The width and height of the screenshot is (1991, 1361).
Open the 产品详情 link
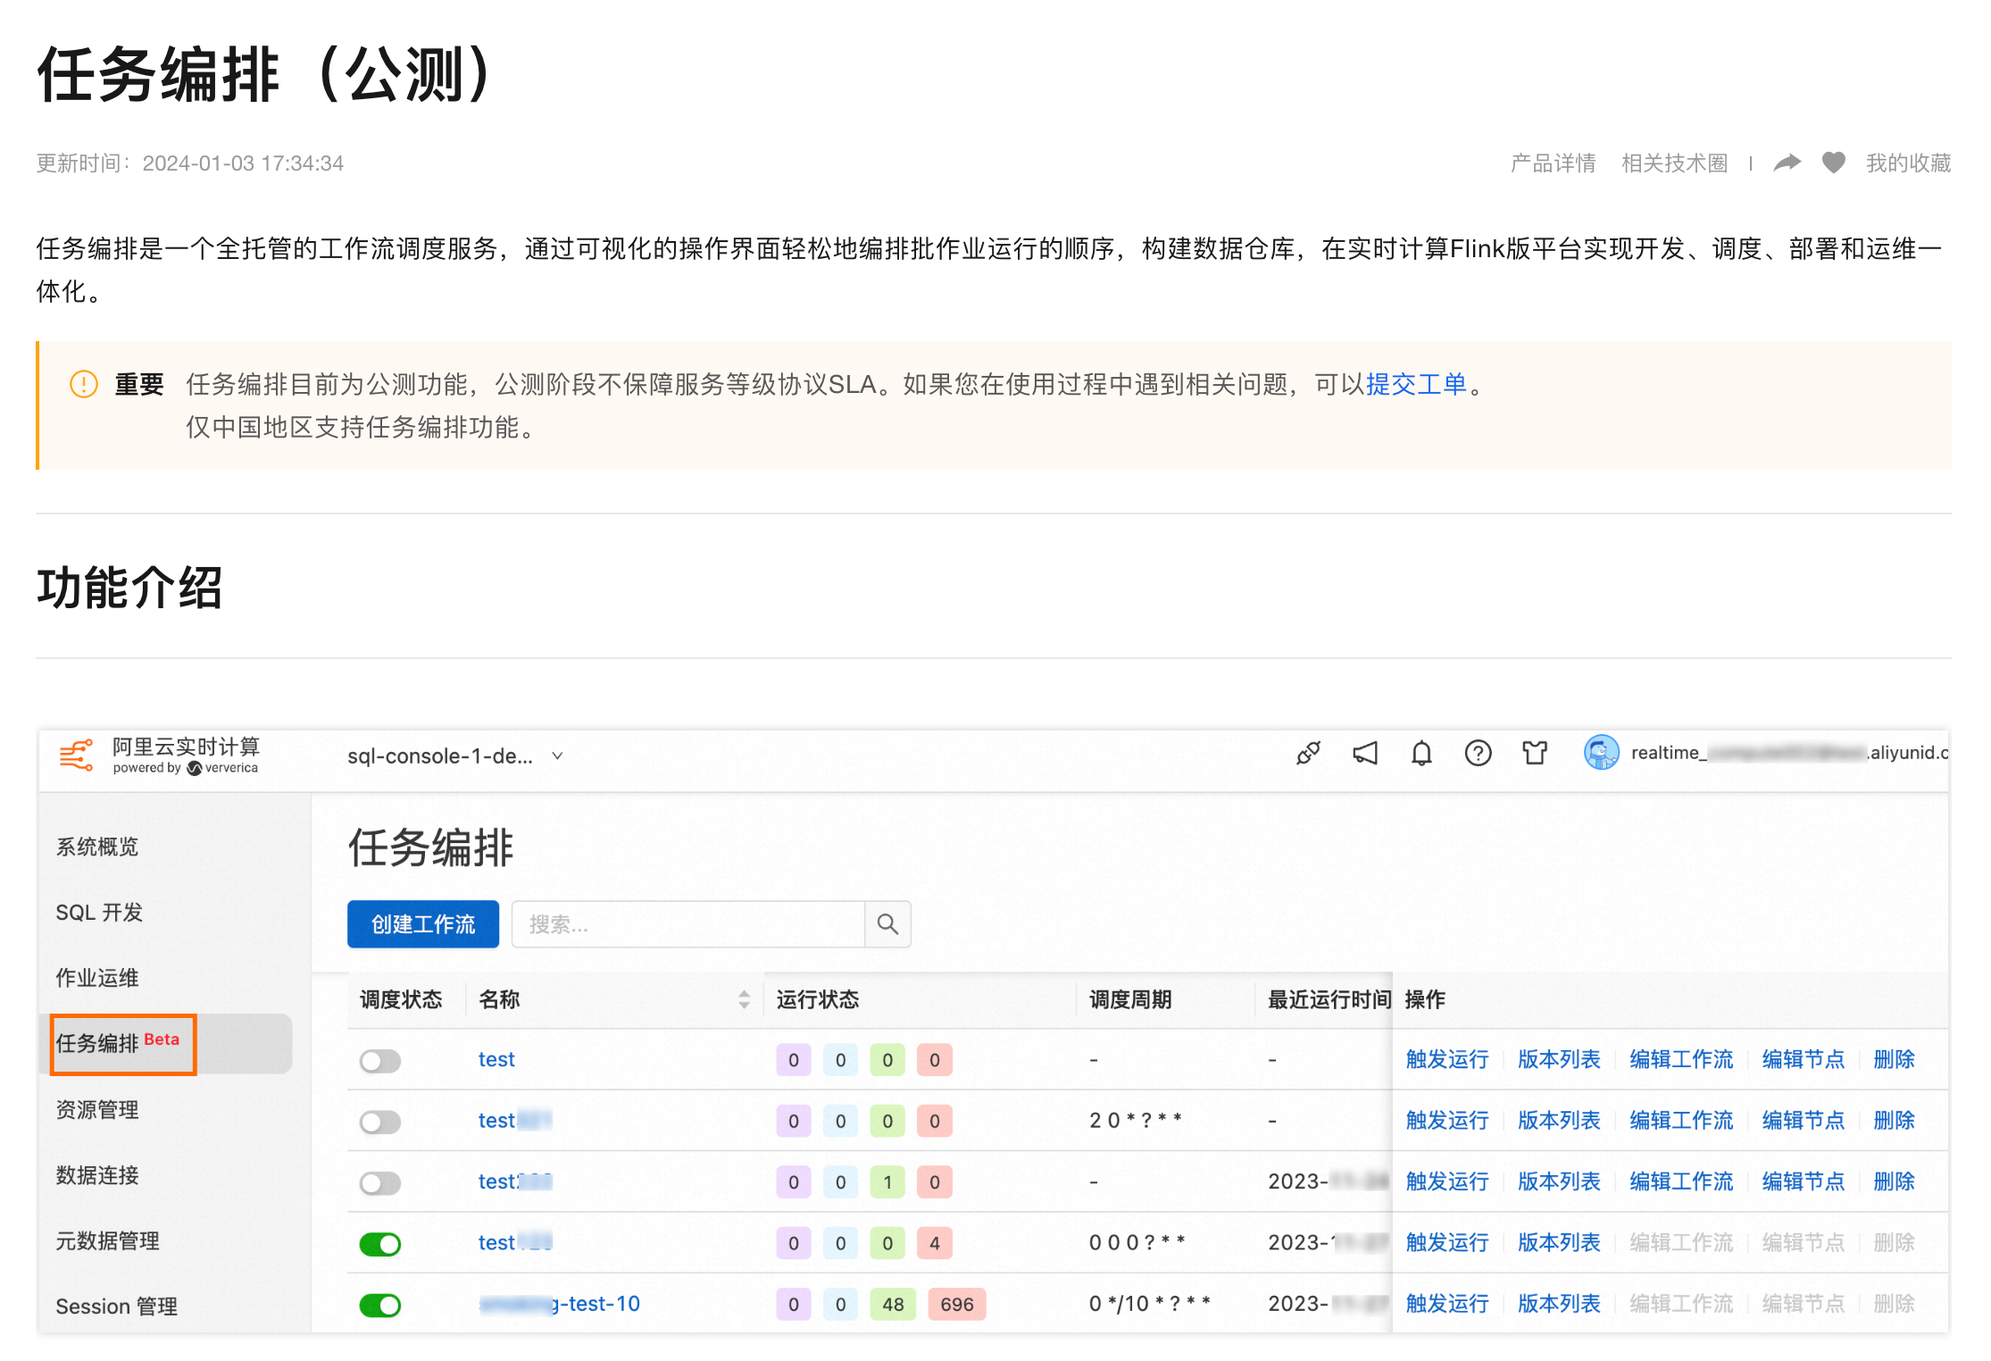[x=1553, y=163]
